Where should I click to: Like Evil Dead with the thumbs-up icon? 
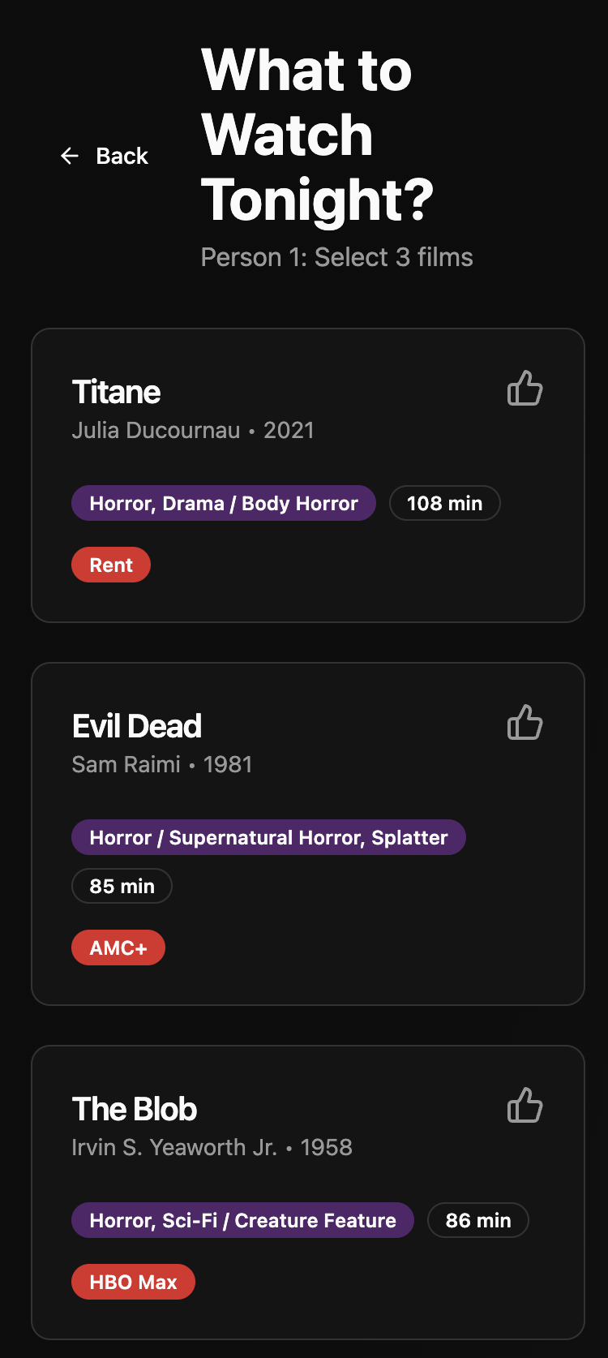point(525,723)
